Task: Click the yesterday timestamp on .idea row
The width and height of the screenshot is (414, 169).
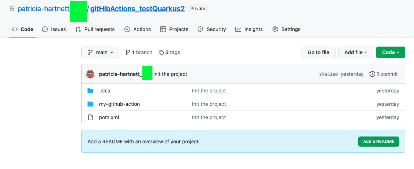Action: pos(388,91)
